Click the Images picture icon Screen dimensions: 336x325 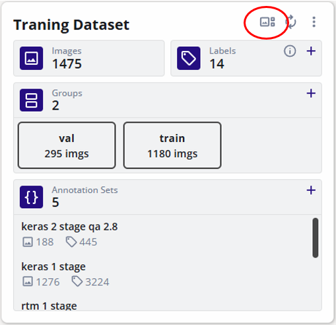coord(31,58)
